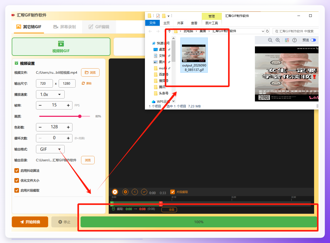The width and height of the screenshot is (330, 243).
Task: Open WPS cloud drive in Explorer sidebar
Action: pos(161,101)
